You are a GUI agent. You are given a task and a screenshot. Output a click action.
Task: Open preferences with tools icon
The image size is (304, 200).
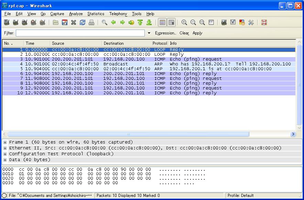pos(251,22)
